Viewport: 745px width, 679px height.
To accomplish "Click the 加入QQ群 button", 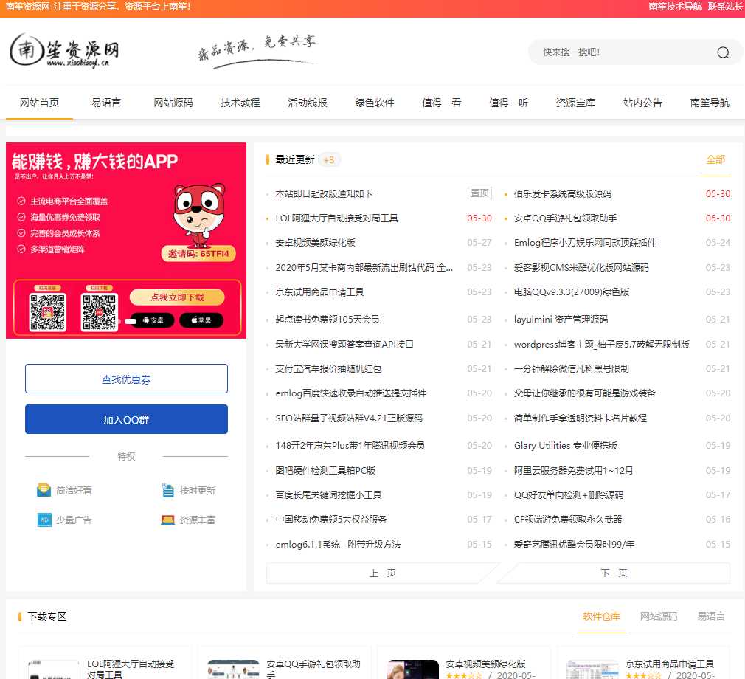I will point(125,418).
